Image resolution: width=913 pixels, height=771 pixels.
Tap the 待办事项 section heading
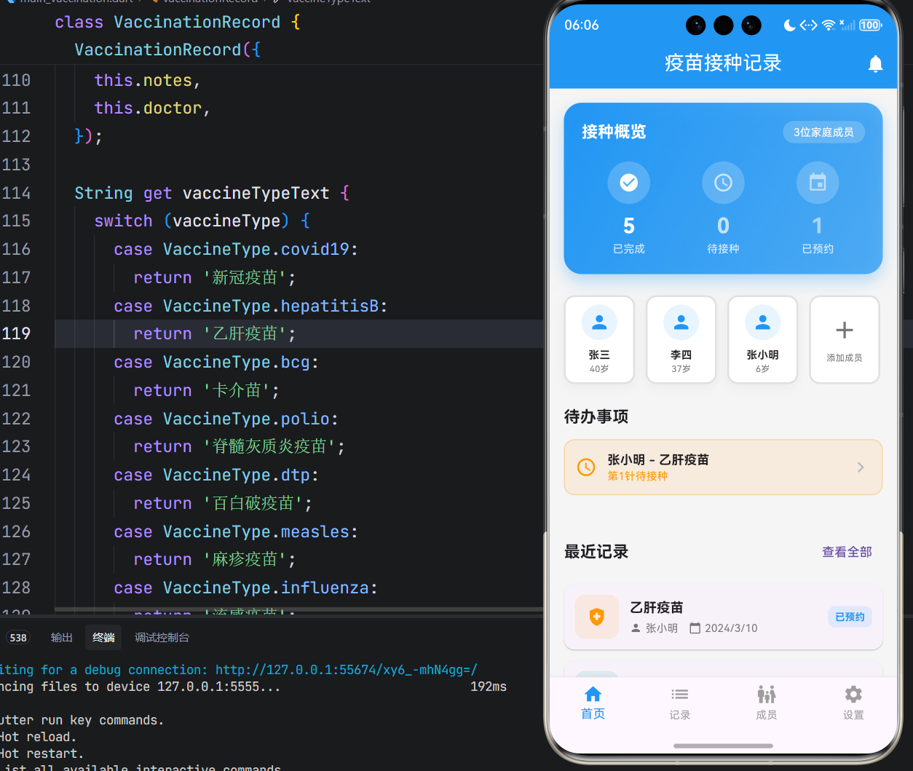(596, 416)
